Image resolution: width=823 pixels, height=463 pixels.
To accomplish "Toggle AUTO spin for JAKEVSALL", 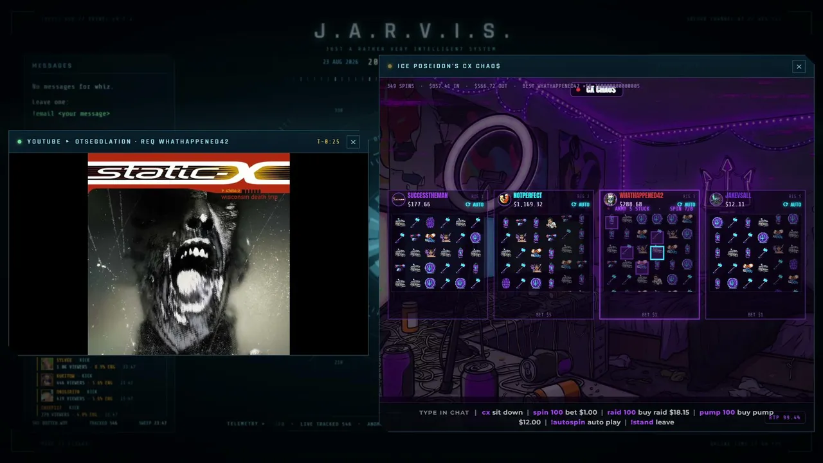I will 792,204.
